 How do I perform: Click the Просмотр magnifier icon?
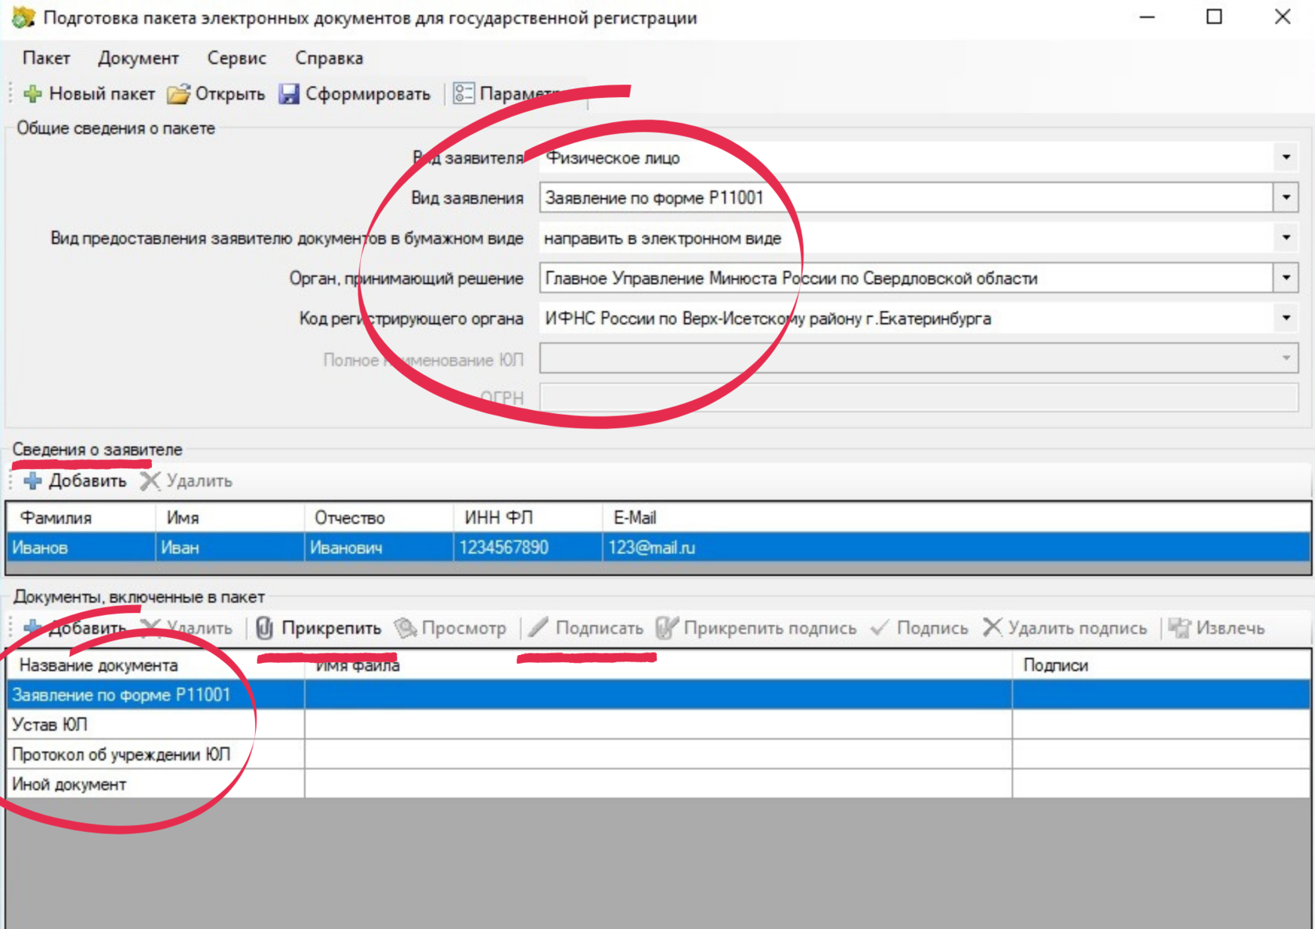coord(405,628)
